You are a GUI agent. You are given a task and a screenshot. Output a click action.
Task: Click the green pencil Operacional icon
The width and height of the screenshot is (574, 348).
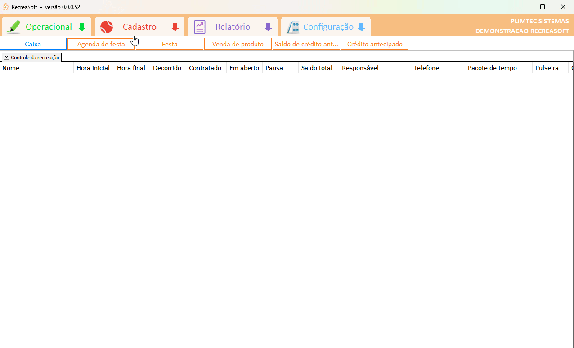click(14, 27)
